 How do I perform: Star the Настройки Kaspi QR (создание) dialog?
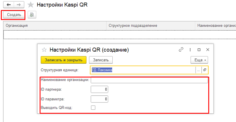click(x=45, y=50)
